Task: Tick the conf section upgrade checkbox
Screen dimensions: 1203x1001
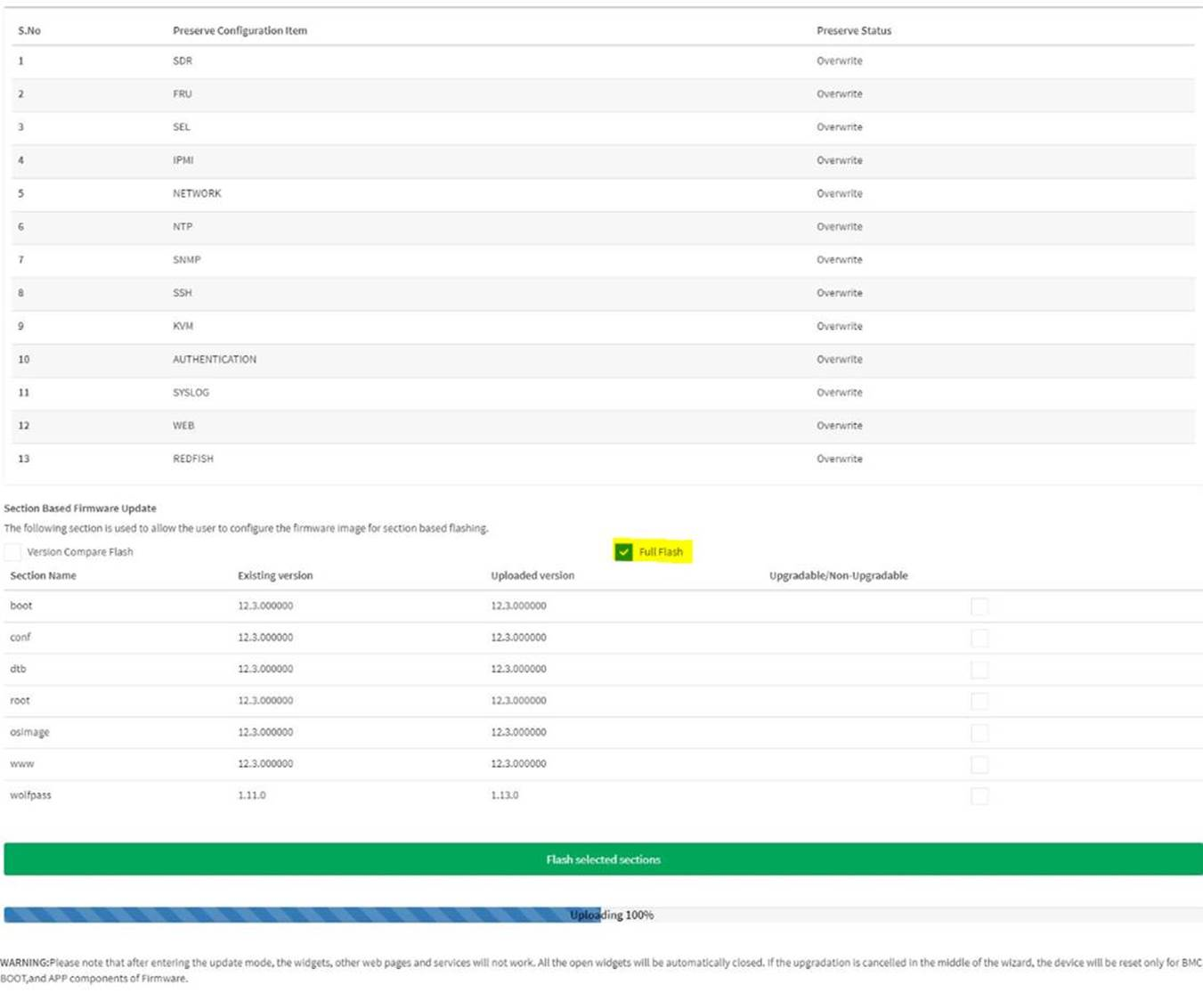Action: tap(979, 638)
